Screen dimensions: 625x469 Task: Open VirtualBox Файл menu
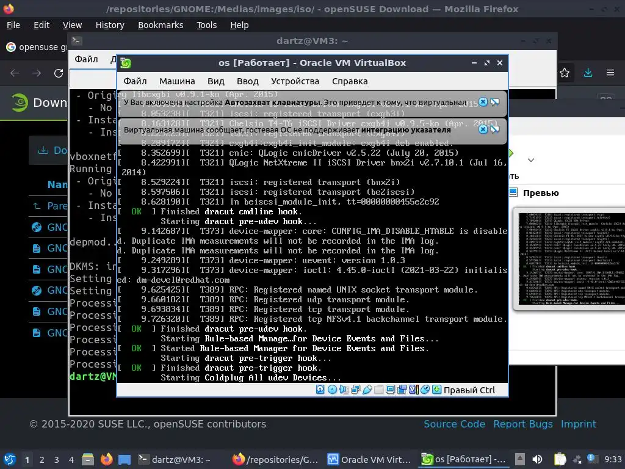click(x=135, y=81)
